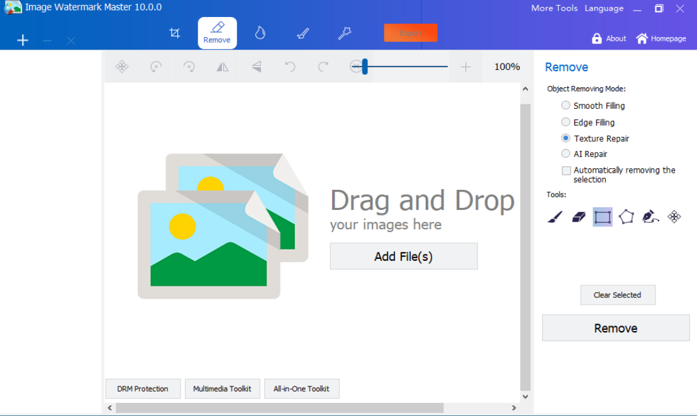Pick the move selection tool under Tools
This screenshot has width=697, height=416.
[x=674, y=217]
